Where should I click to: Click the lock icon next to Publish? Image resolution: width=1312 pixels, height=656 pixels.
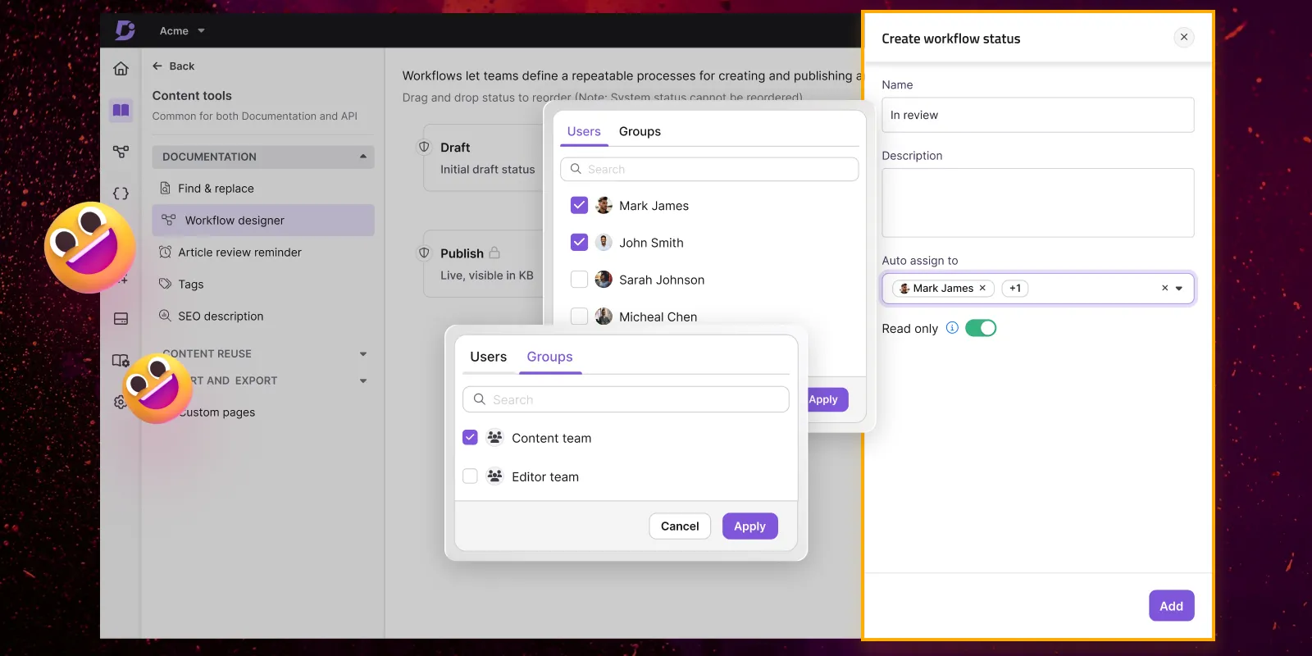click(x=494, y=253)
